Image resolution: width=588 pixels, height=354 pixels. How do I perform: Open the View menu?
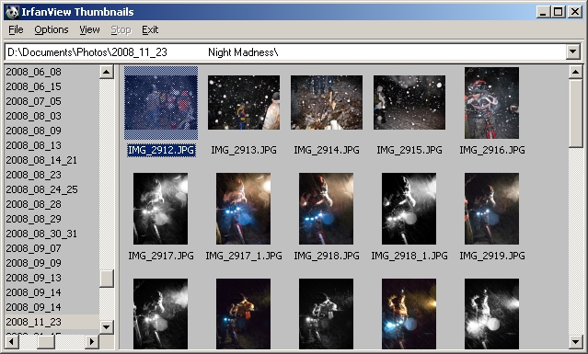pyautogui.click(x=89, y=29)
